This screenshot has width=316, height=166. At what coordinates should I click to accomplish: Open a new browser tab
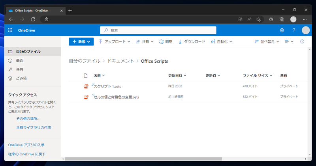(x=70, y=11)
